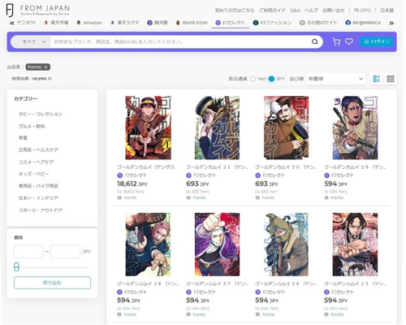Go to previous site tabs arrow

(12, 23)
